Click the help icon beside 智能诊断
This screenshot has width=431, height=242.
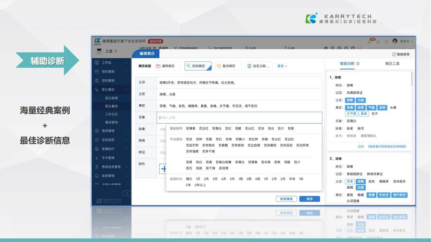[358, 64]
